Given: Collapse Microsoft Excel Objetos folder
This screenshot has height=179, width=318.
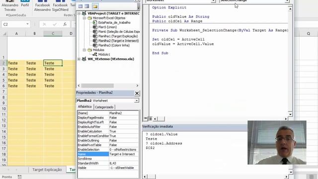Looking at the screenshot, I should click(84, 18).
